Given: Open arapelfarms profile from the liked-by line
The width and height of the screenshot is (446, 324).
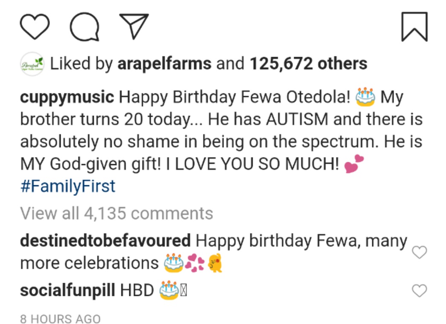Looking at the screenshot, I should (x=164, y=64).
